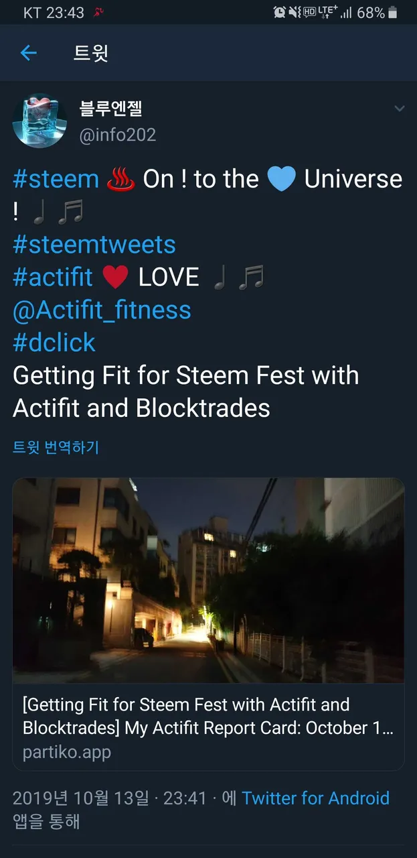Open the Twitter for Android source link
The width and height of the screenshot is (417, 858).
click(315, 798)
